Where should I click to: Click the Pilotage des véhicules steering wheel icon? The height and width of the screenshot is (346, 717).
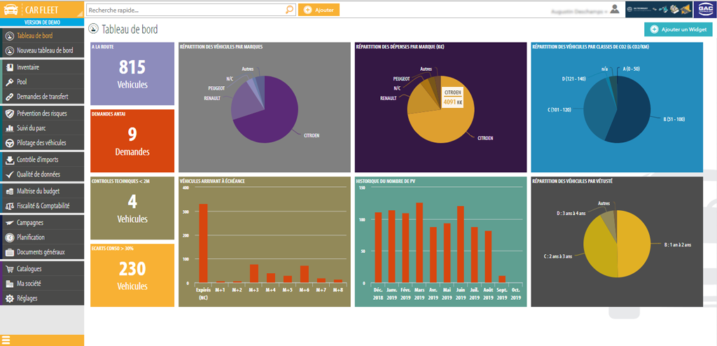(9, 143)
